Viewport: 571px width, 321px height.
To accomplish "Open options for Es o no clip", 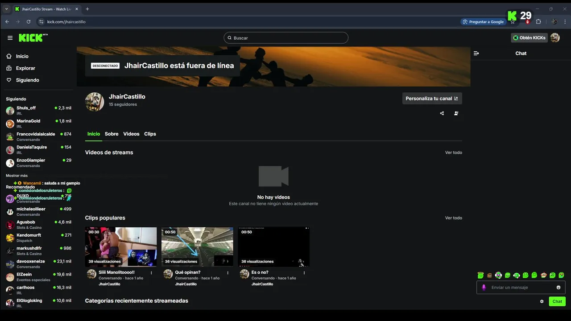I will pyautogui.click(x=304, y=273).
